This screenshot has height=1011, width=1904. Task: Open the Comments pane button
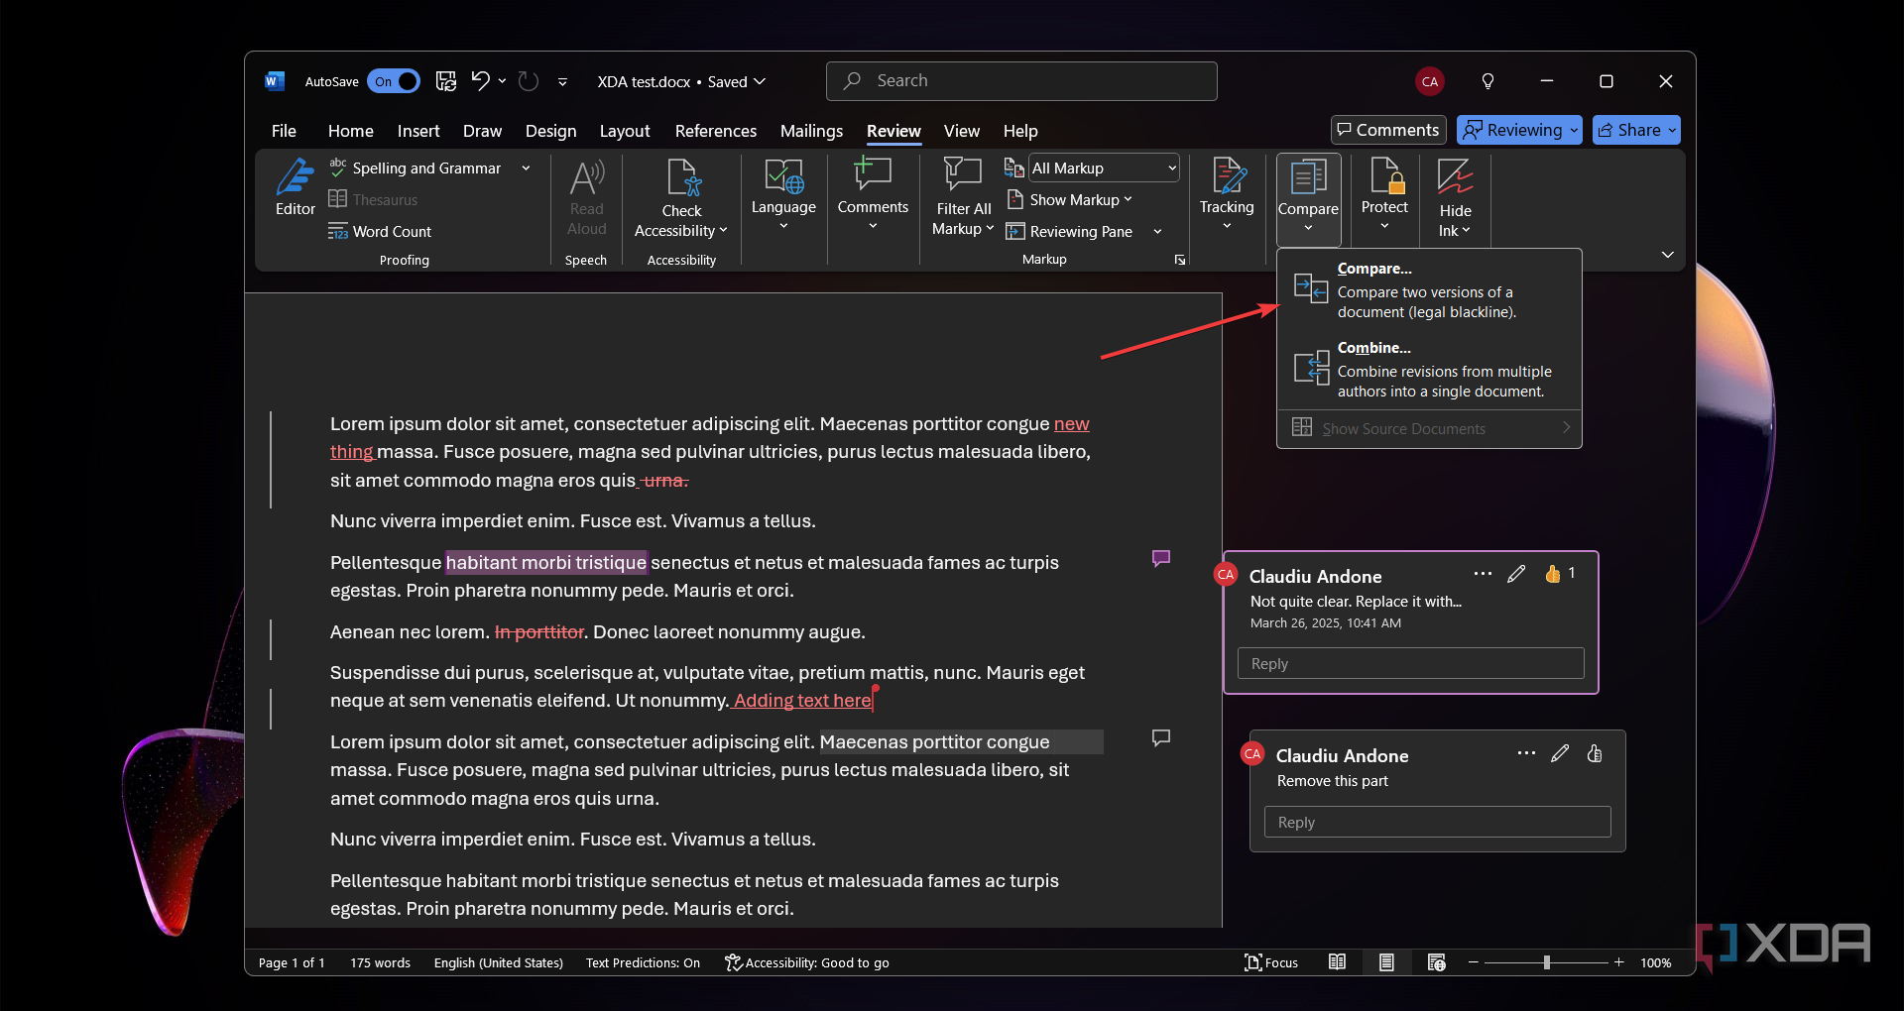pos(1388,130)
